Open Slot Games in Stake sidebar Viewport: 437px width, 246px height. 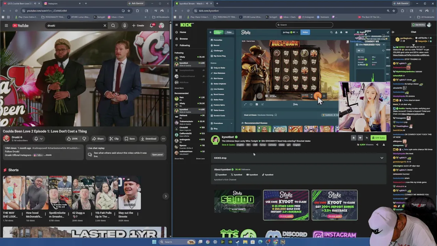tap(218, 78)
